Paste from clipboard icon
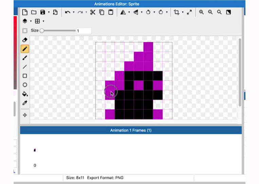Image resolution: width=259 pixels, height=184 pixels. click(x=111, y=12)
